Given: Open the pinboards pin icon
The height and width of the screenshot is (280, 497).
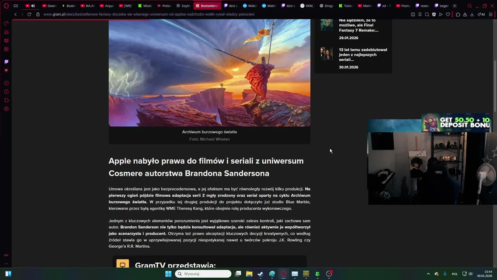Looking at the screenshot, I should click(x=420, y=14).
